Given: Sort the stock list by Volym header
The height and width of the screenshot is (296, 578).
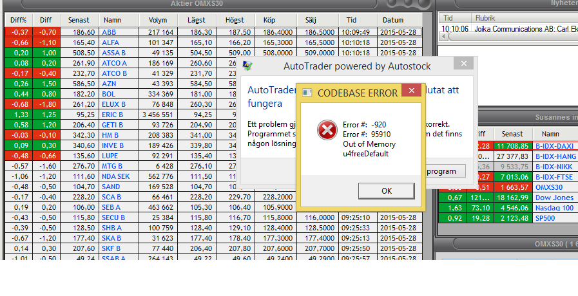Looking at the screenshot, I should 157,20.
